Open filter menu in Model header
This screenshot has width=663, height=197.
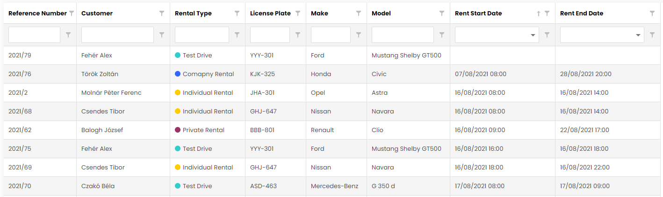(x=442, y=14)
